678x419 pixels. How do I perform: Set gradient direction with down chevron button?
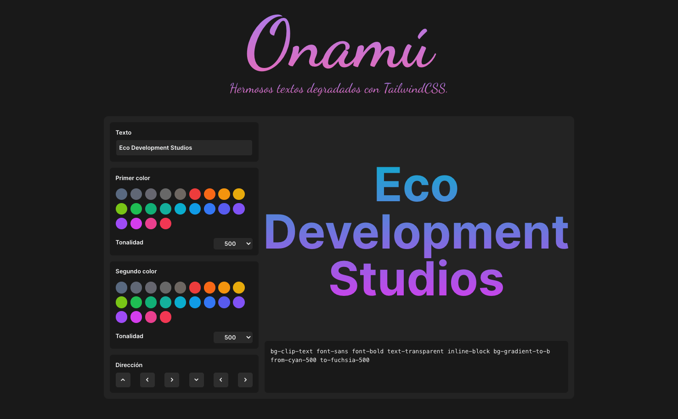(x=197, y=380)
